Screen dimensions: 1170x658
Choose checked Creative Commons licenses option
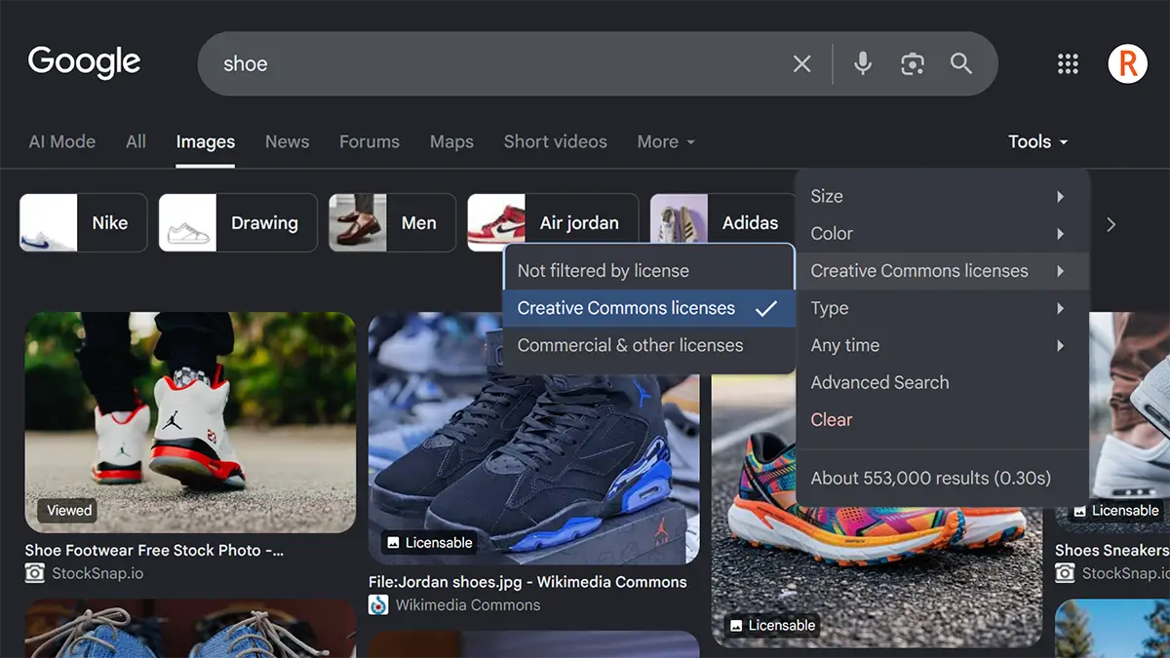click(x=649, y=308)
